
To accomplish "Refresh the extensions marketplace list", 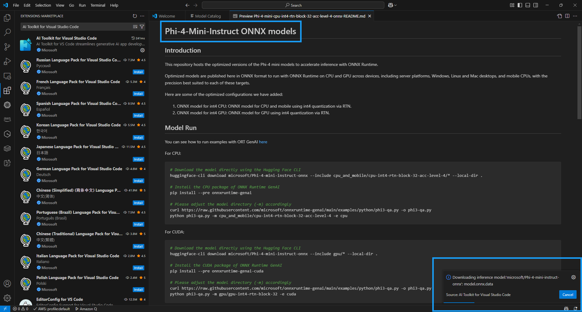I will pos(135,16).
